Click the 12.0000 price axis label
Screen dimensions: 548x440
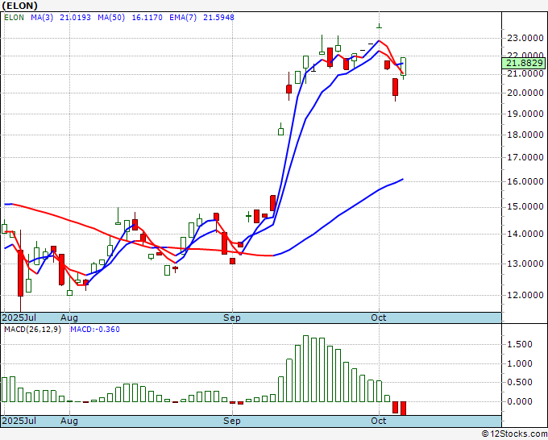525,295
